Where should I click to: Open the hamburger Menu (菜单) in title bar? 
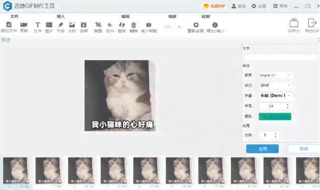tap(280, 6)
